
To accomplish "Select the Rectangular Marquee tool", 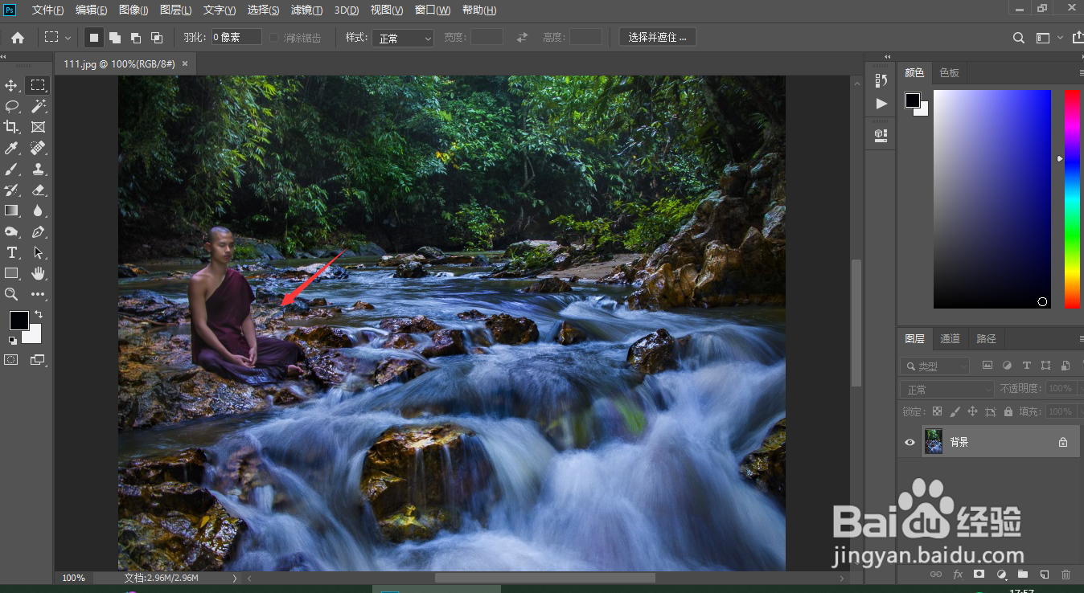I will point(38,85).
